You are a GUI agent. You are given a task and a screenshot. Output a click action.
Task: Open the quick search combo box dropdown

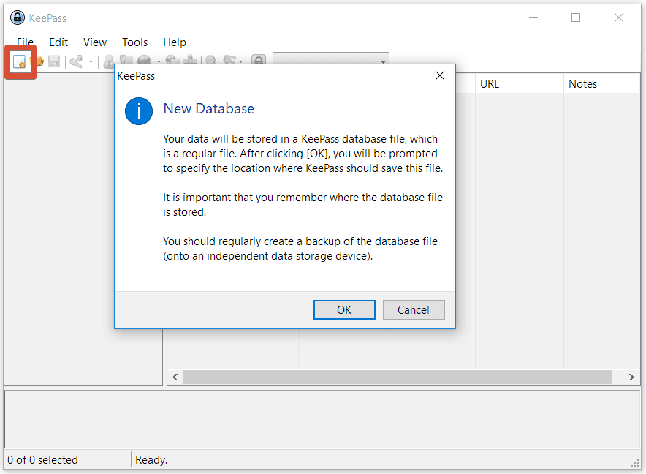click(x=383, y=61)
